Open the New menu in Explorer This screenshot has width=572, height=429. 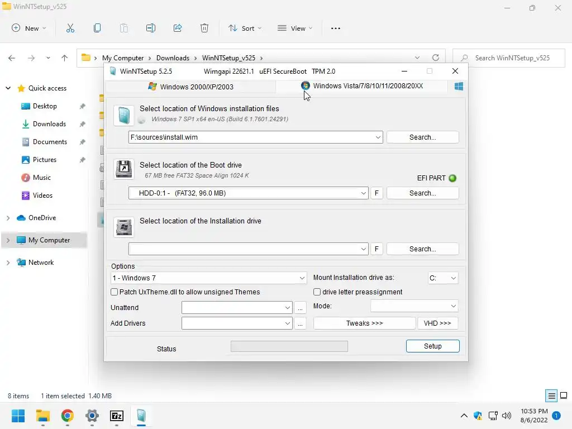point(29,28)
